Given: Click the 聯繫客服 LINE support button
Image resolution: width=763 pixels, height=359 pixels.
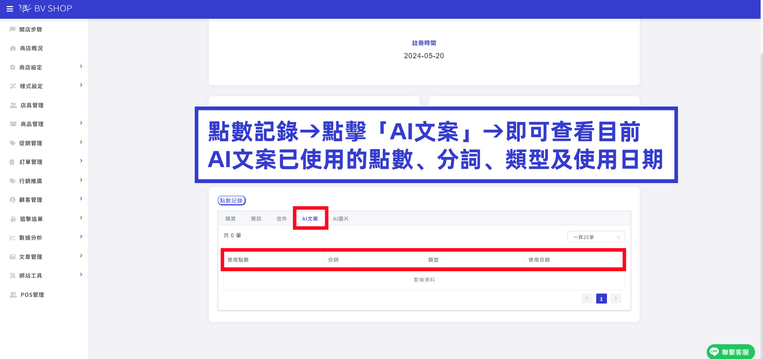Looking at the screenshot, I should tap(731, 352).
